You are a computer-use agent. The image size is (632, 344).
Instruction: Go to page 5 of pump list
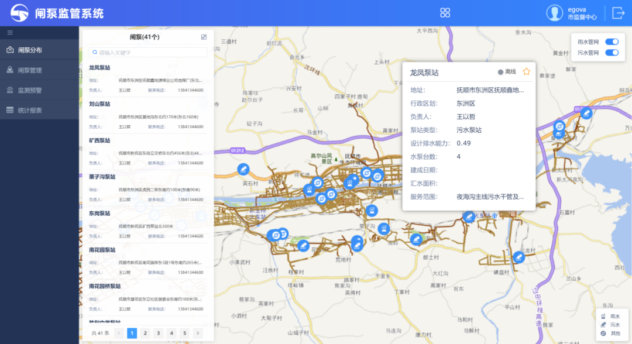(184, 333)
